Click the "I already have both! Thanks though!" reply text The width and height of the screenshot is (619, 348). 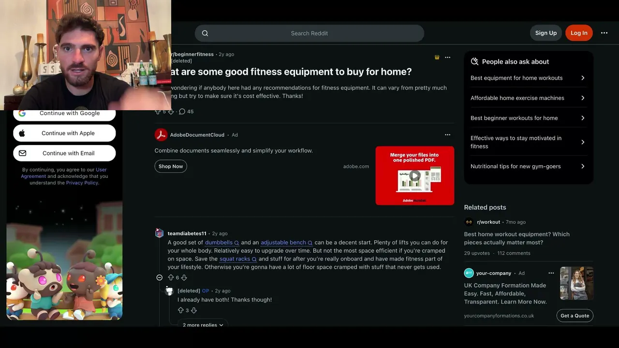tap(225, 300)
